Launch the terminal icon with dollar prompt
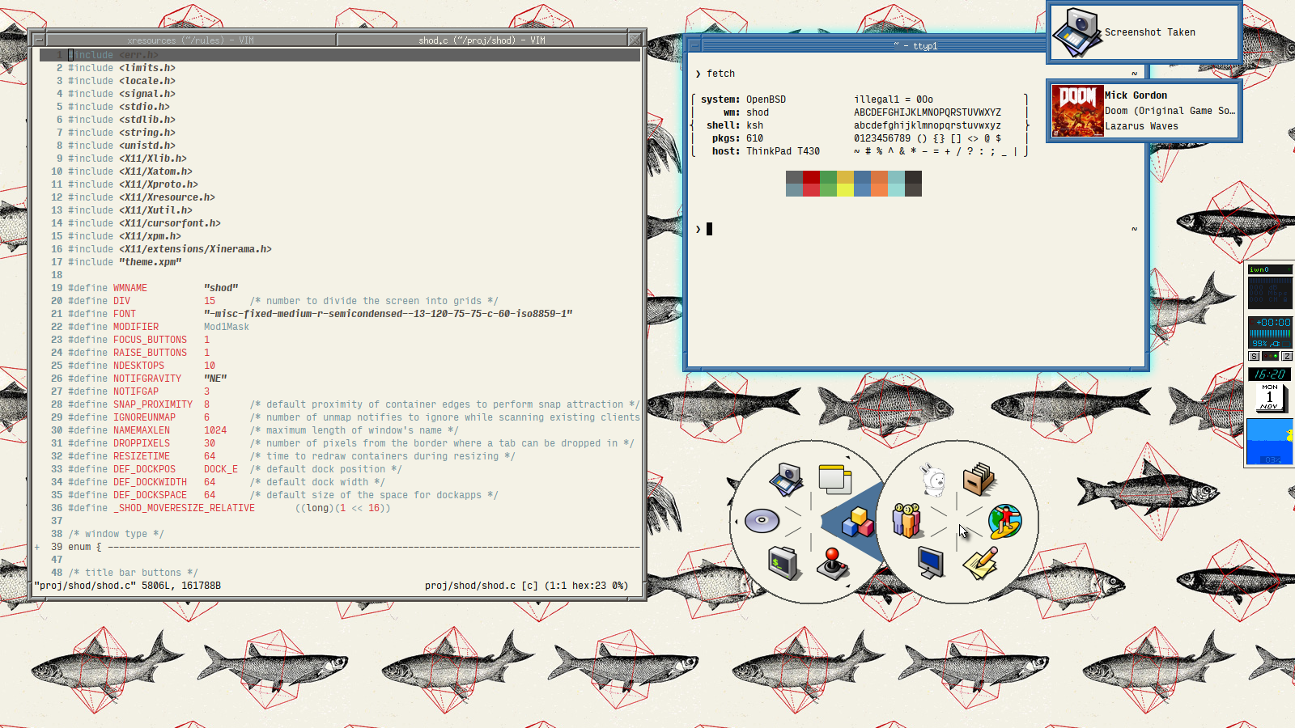 pos(783,563)
